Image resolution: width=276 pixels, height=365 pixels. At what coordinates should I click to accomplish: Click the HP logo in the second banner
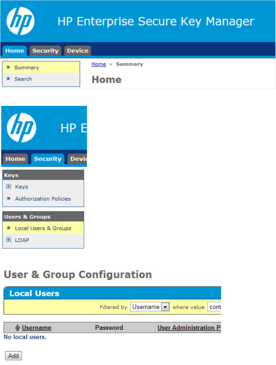pyautogui.click(x=21, y=128)
